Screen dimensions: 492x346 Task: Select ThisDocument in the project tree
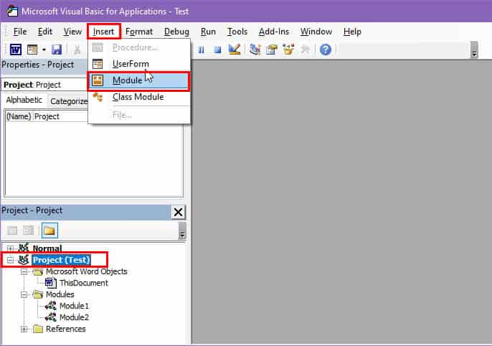click(84, 284)
